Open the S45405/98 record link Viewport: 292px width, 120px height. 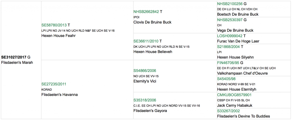point(226,79)
